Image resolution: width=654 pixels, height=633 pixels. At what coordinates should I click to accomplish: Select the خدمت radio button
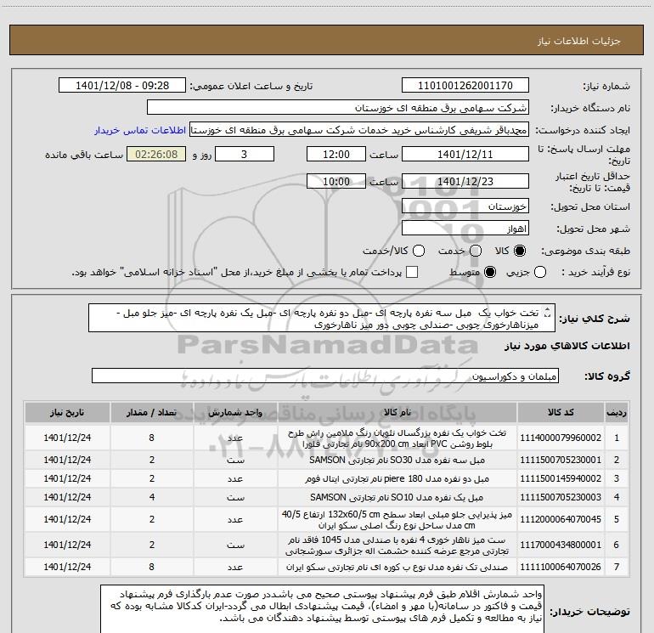(476, 251)
